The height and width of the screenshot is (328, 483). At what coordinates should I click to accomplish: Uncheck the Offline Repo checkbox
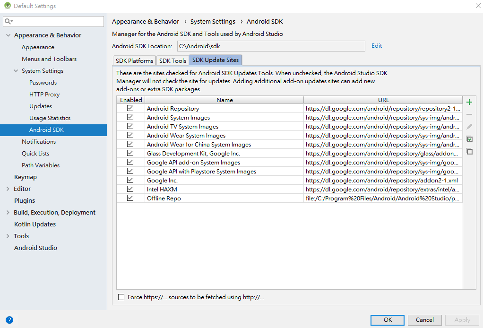[130, 198]
